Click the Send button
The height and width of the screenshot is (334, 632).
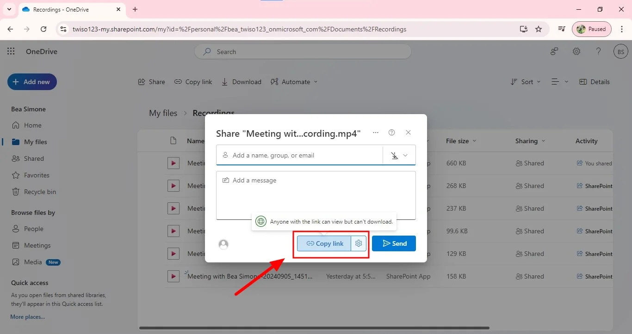point(394,243)
